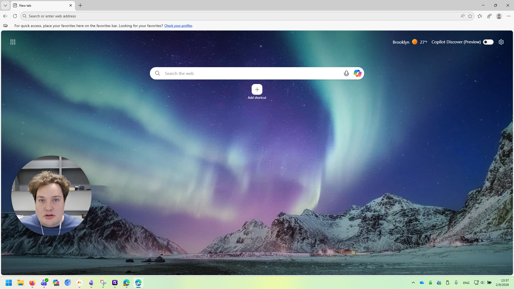Click the favorites bar folder icon

5,26
